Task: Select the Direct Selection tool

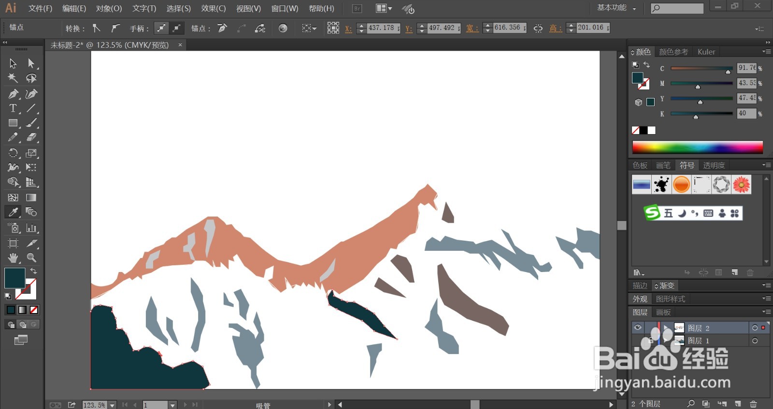Action: (x=31, y=63)
